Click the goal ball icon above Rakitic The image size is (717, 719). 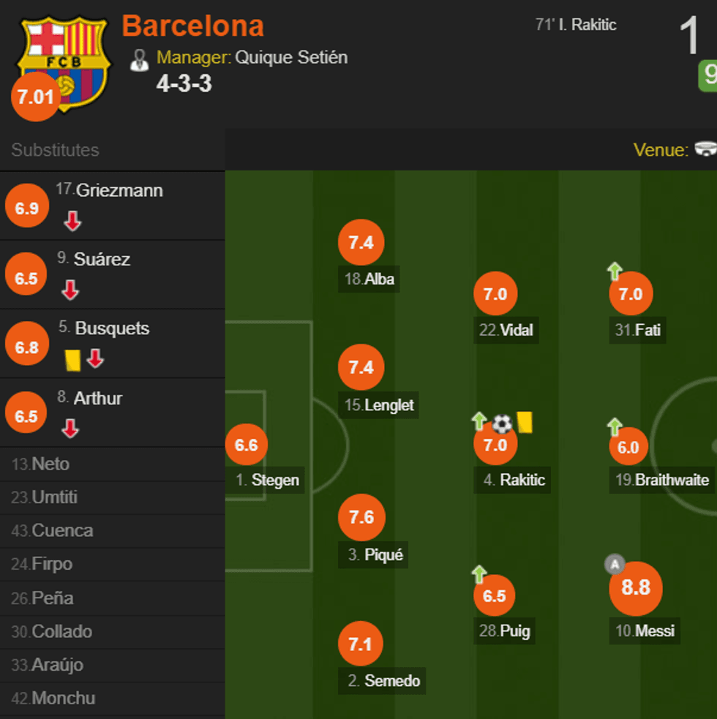click(502, 423)
